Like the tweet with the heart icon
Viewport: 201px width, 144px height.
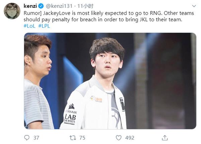119,138
